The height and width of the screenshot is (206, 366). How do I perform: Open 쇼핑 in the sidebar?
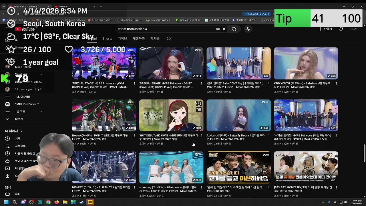(13, 194)
